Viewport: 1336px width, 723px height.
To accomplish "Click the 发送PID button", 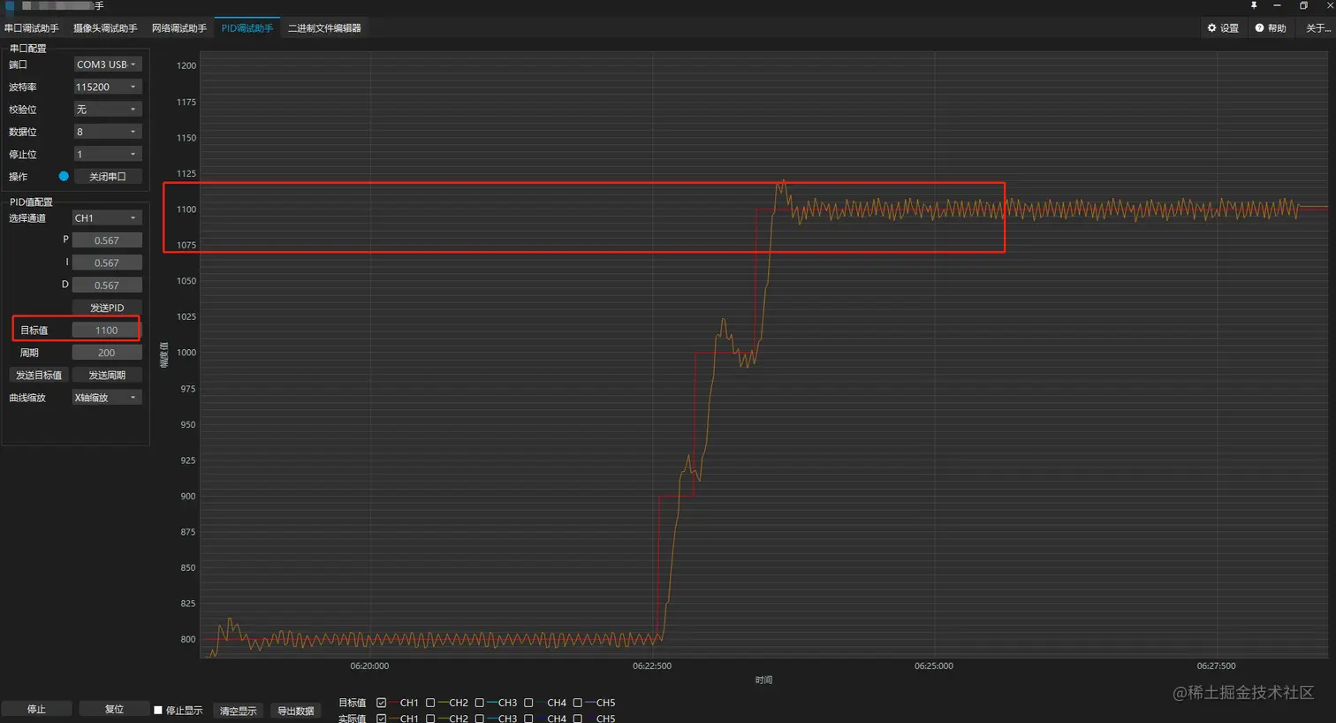I will click(x=107, y=308).
